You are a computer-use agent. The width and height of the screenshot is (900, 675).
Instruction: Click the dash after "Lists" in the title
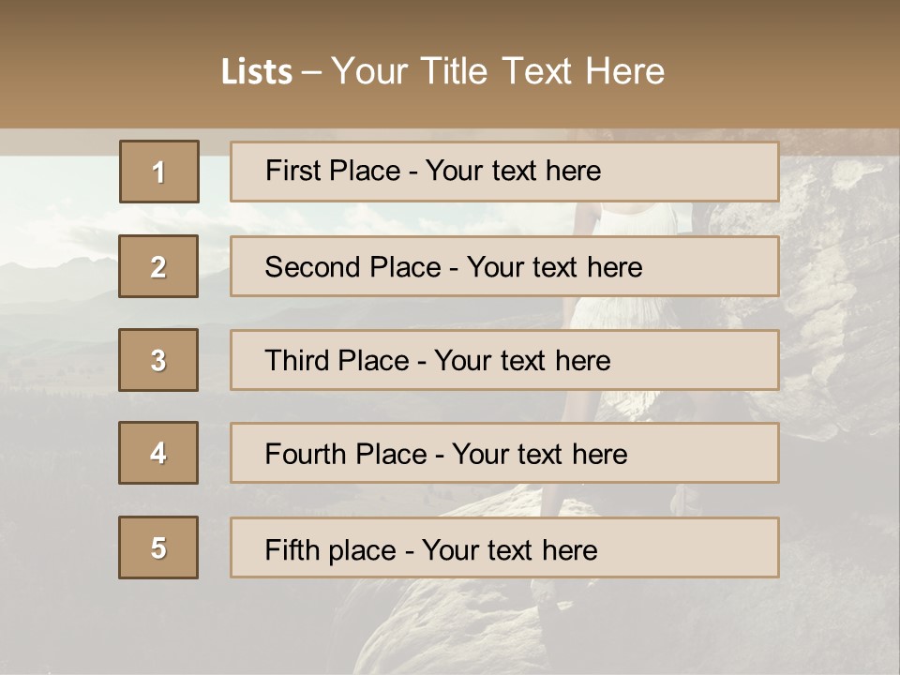pyautogui.click(x=312, y=71)
